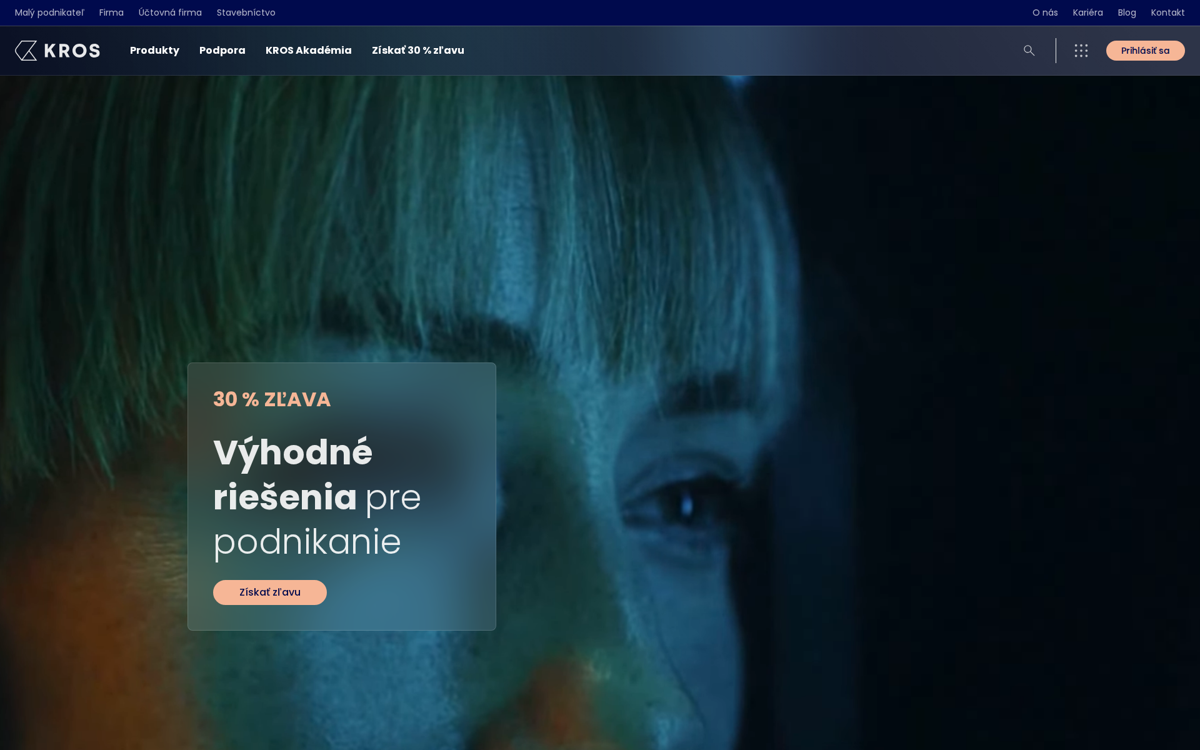Click the 30 % ZĽAVA headline

click(x=272, y=399)
